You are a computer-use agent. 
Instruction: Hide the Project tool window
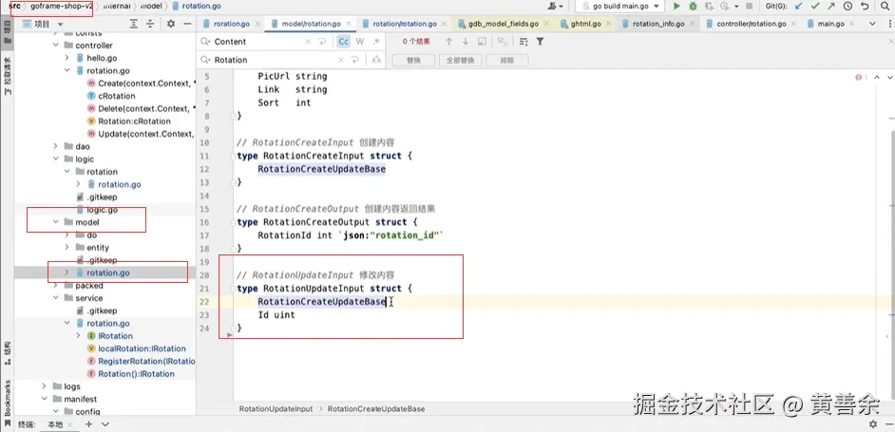[x=187, y=24]
